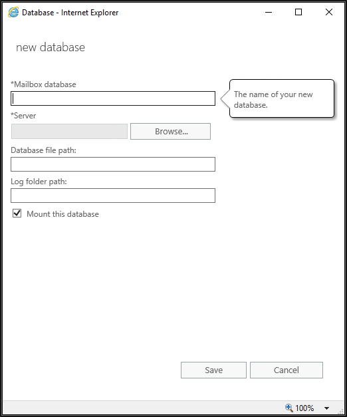Click the Internet Explorer logo icon
This screenshot has width=347, height=417.
tap(13, 12)
